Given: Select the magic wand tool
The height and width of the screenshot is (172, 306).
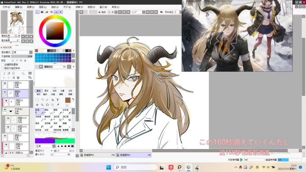Looking at the screenshot, I should click(47, 100).
